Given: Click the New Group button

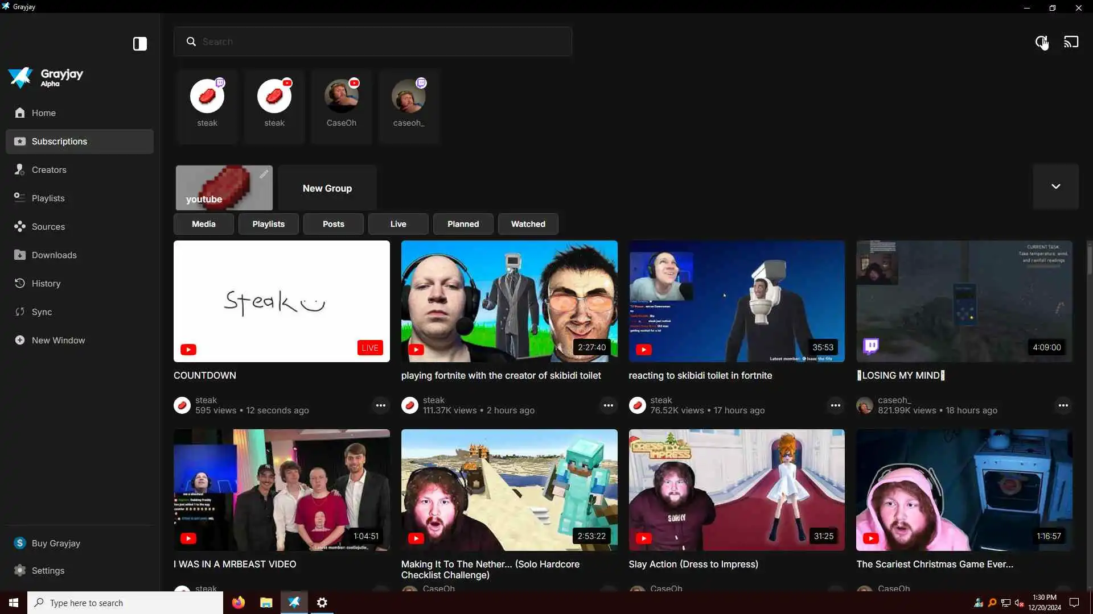Looking at the screenshot, I should tap(327, 188).
